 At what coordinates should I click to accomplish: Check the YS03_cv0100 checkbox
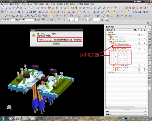coord(116,47)
